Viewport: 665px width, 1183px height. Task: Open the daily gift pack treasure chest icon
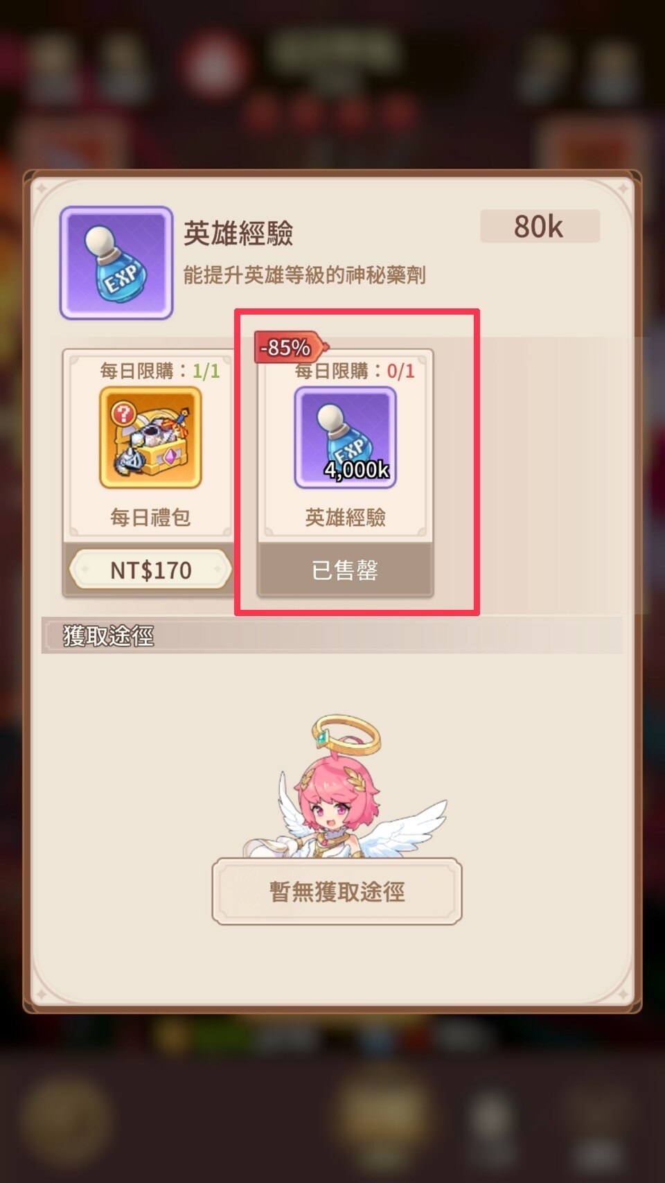coord(150,437)
